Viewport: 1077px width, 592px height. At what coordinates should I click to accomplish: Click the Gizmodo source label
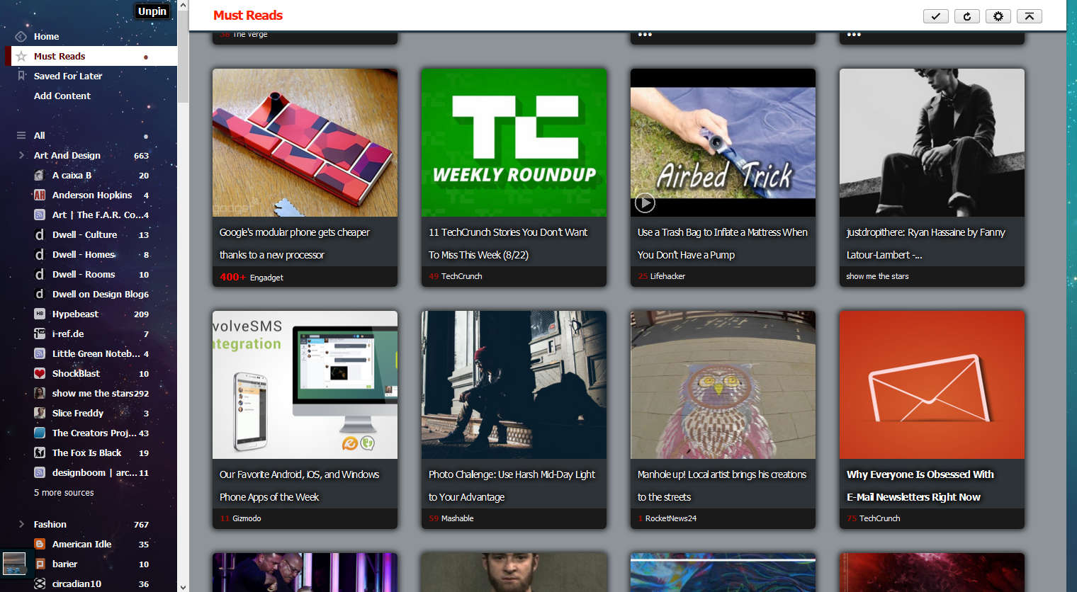click(x=247, y=518)
